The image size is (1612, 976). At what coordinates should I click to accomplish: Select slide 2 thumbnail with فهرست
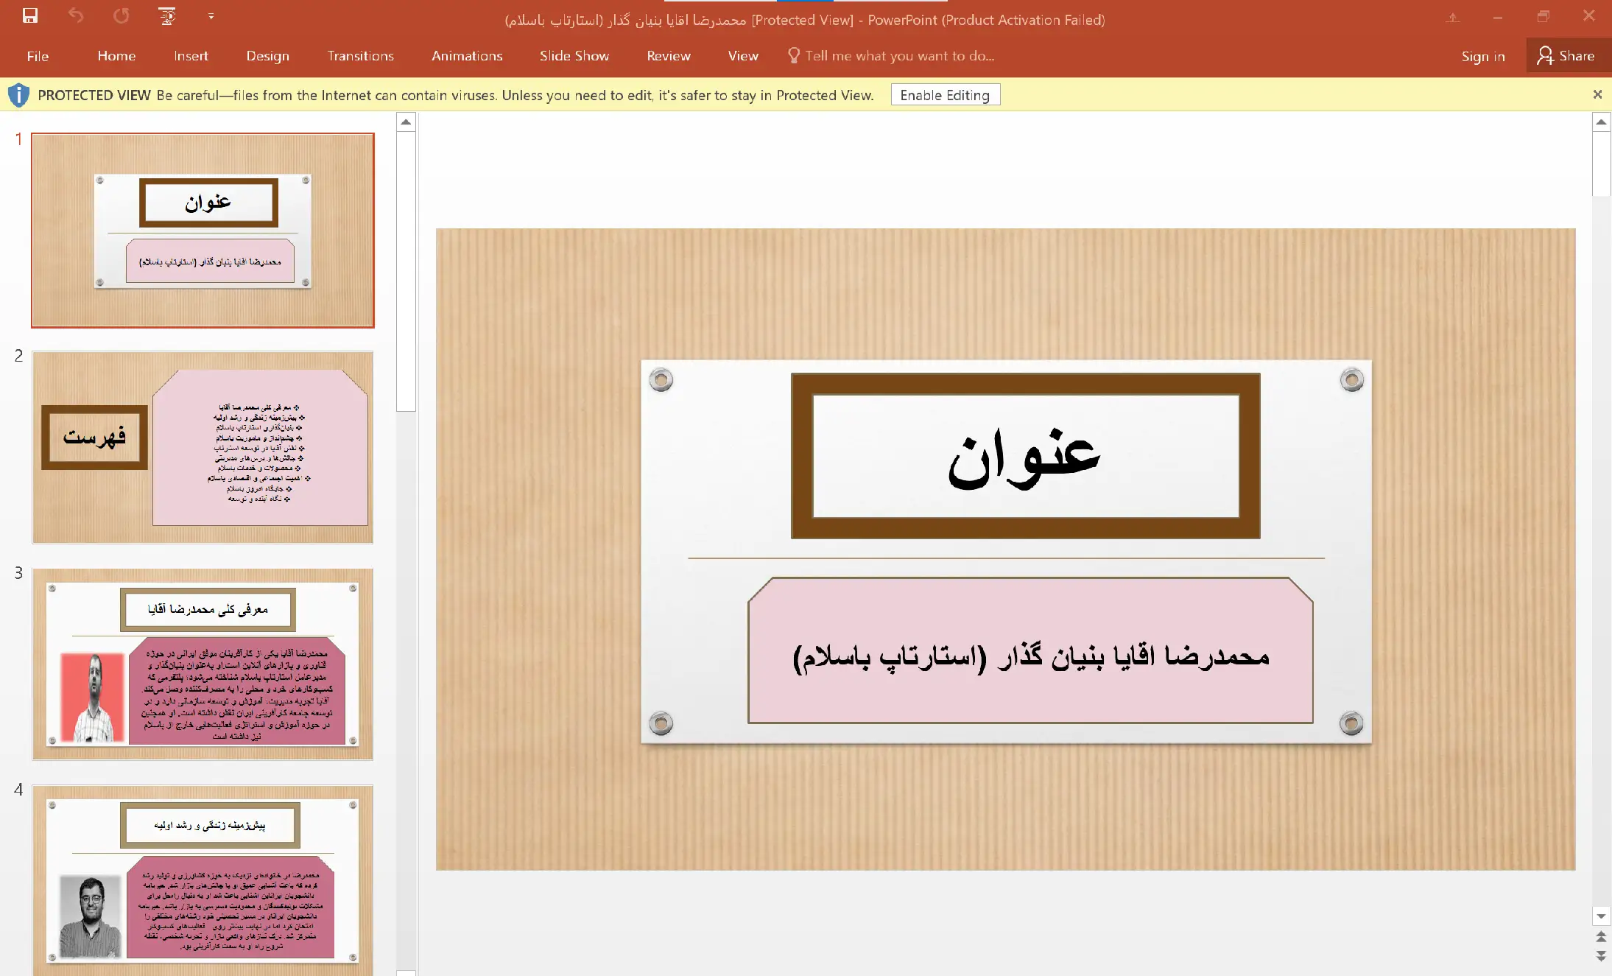[203, 447]
